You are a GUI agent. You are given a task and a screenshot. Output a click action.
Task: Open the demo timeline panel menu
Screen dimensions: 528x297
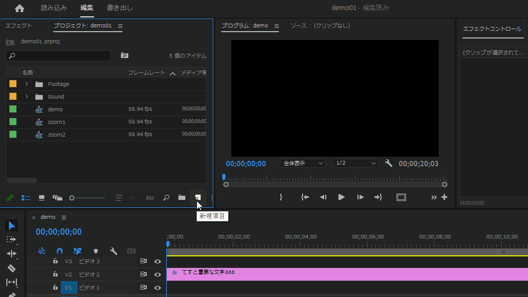pos(64,218)
